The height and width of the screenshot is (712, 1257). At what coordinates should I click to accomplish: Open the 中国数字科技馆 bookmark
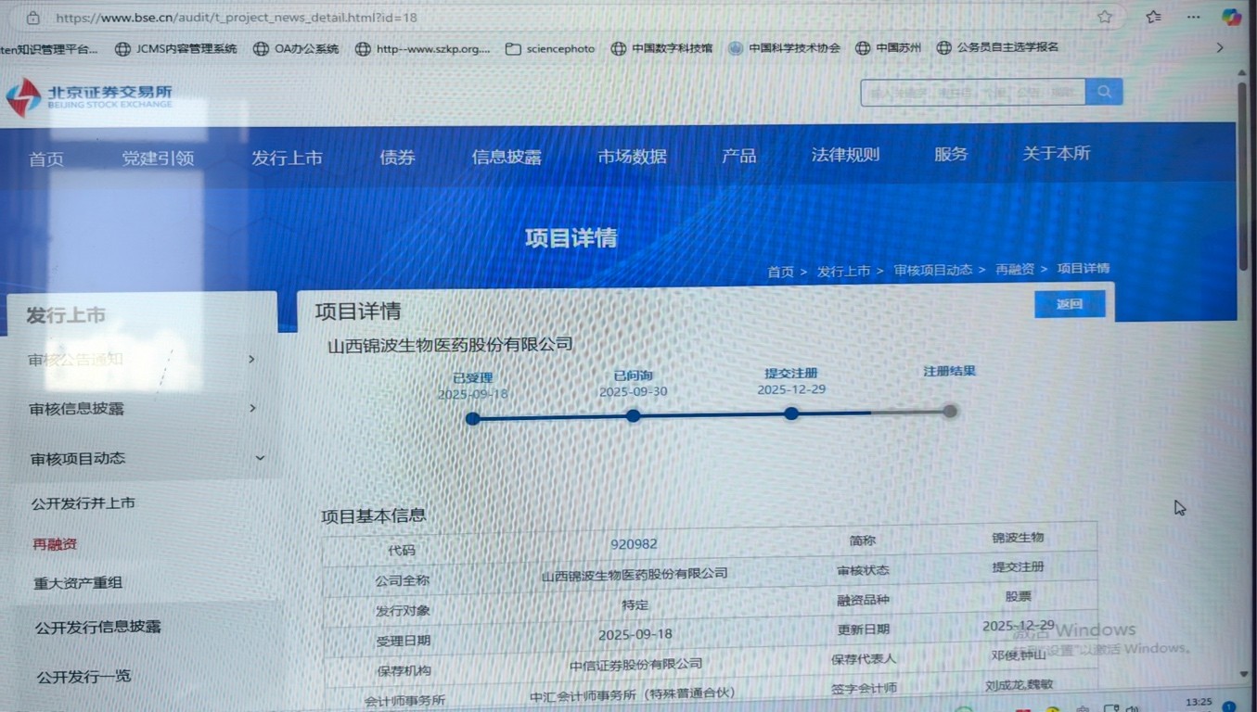[x=661, y=48]
